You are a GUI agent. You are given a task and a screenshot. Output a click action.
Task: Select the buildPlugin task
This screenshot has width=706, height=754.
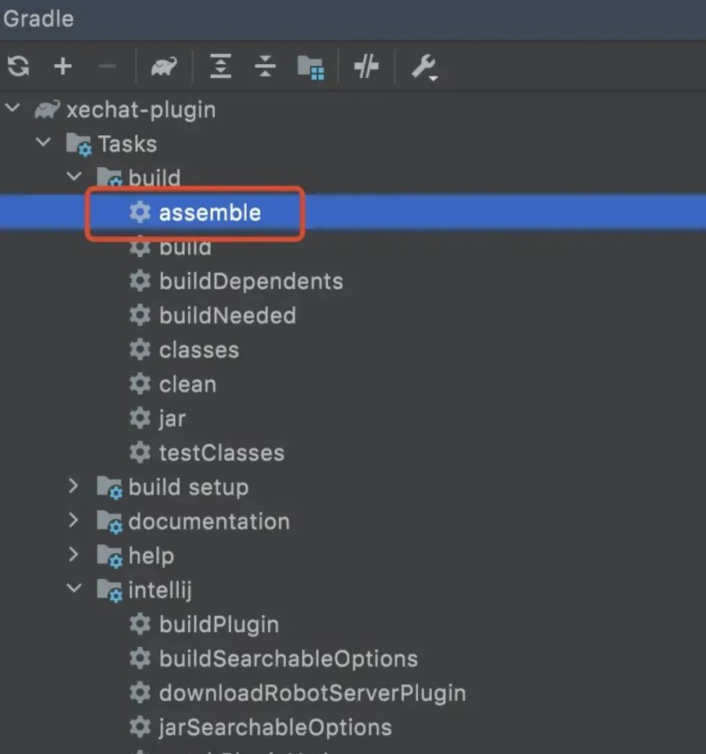tap(219, 624)
